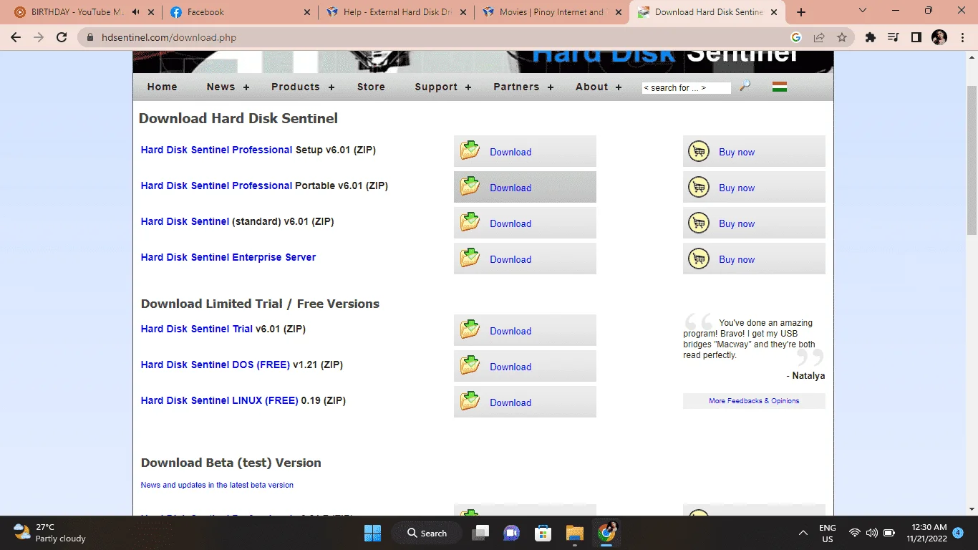The height and width of the screenshot is (550, 978).
Task: Open News and updates in latest beta link
Action: [x=217, y=485]
